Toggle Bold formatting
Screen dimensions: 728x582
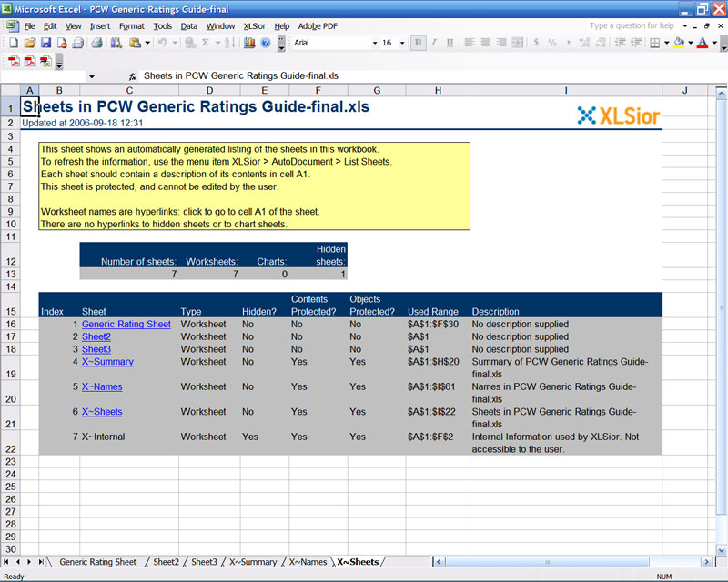(x=418, y=44)
